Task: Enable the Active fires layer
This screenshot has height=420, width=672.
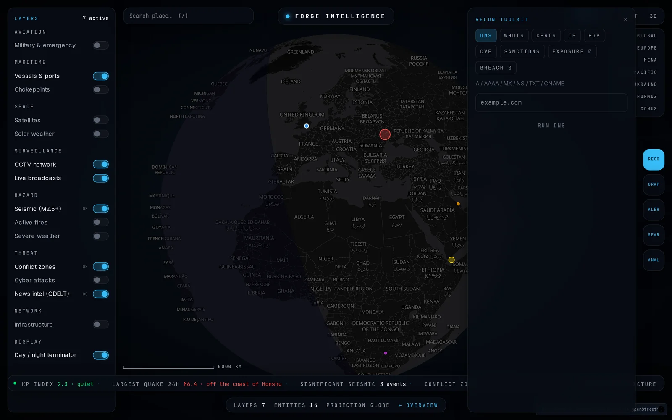Action: point(101,222)
